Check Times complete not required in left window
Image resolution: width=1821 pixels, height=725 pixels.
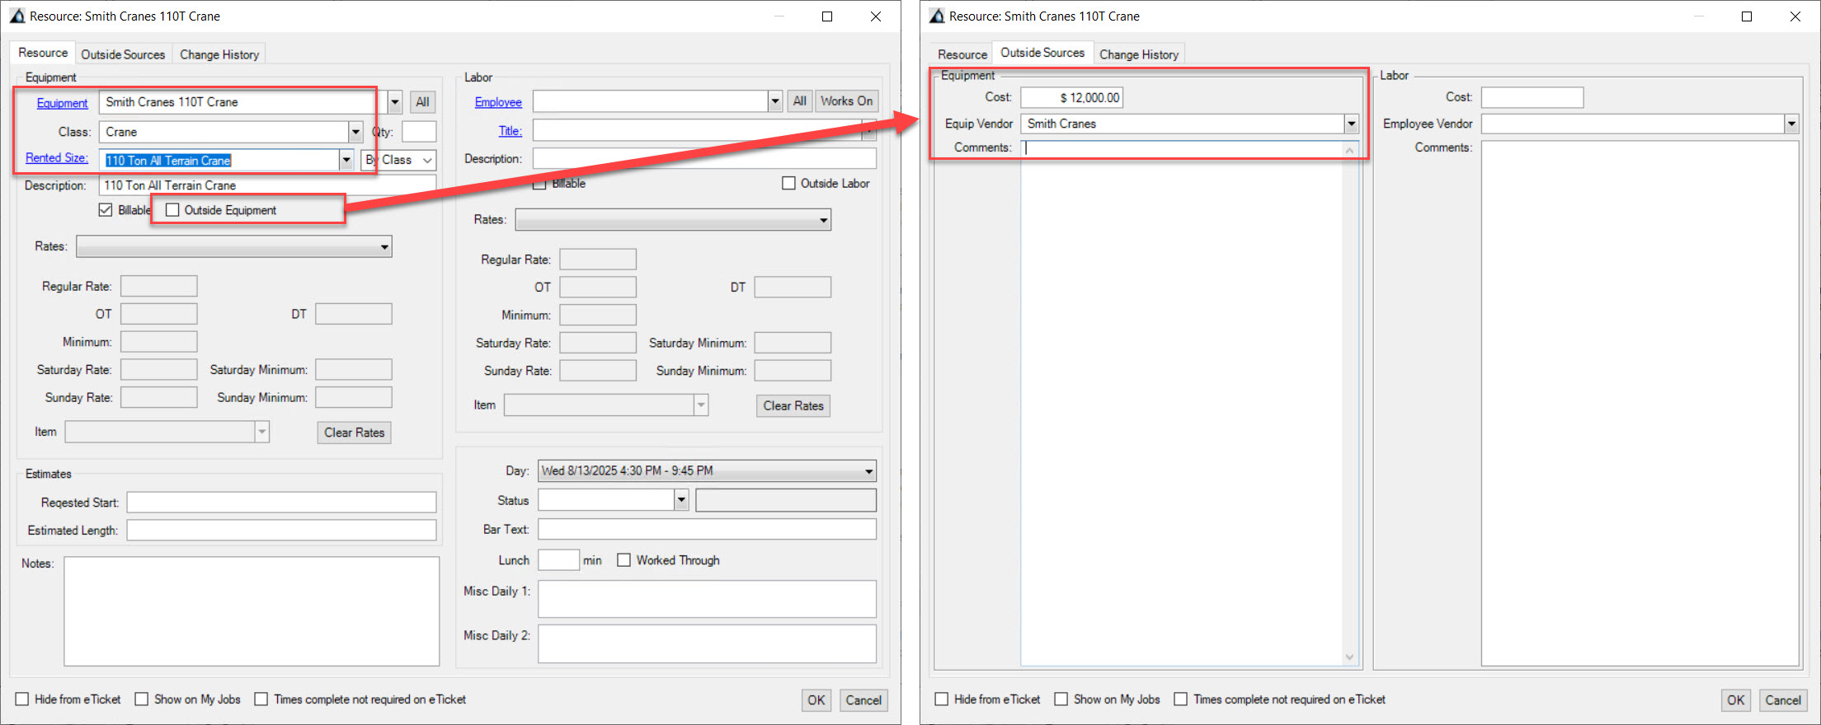[261, 699]
